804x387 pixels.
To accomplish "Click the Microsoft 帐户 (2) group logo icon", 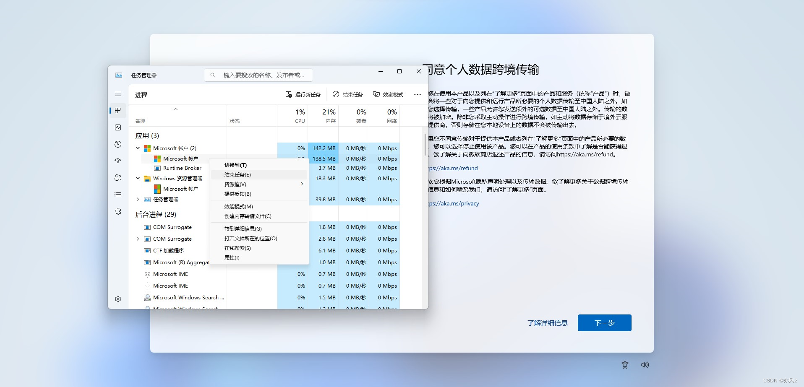I will click(x=147, y=148).
